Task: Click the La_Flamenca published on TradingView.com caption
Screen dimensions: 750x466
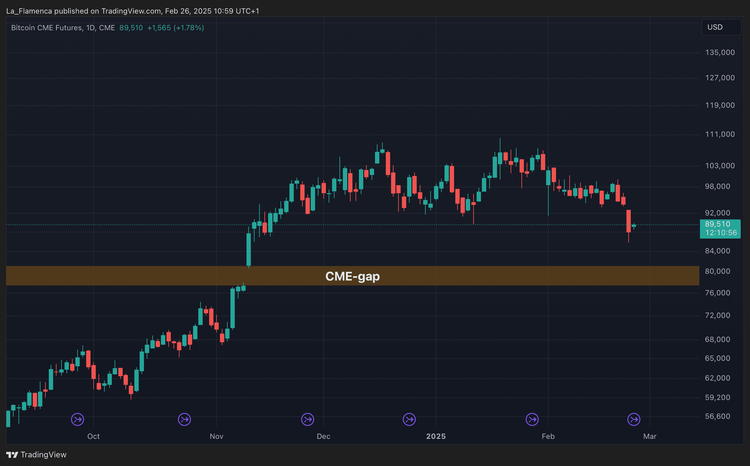Action: 133,11
